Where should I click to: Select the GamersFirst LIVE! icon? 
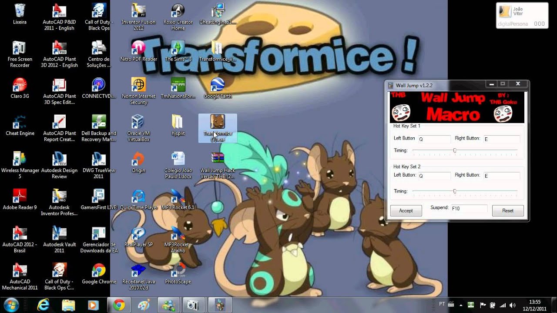pyautogui.click(x=99, y=200)
